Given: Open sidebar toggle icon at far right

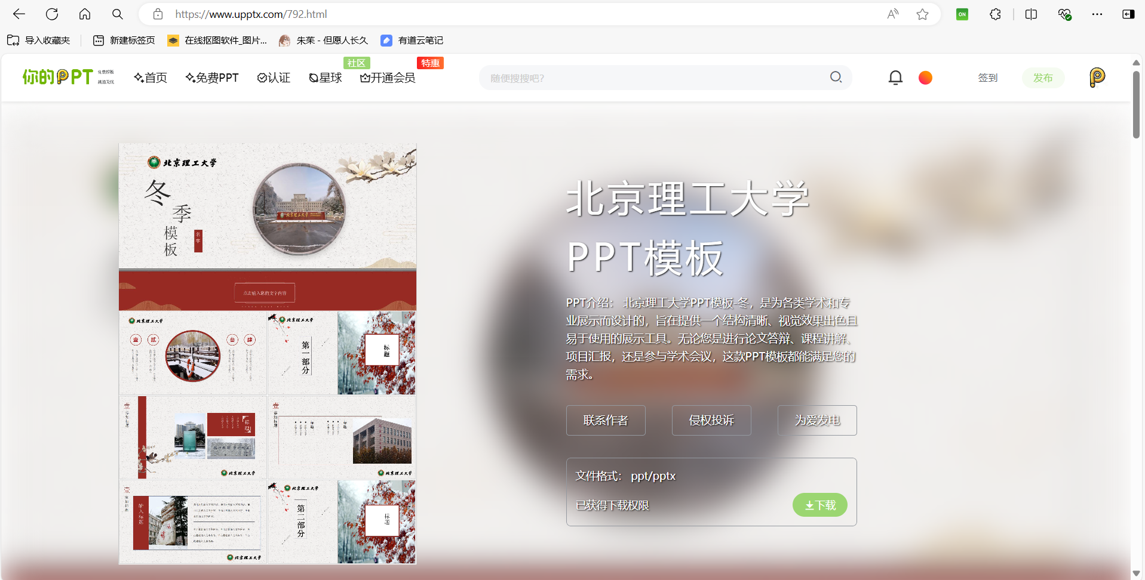Looking at the screenshot, I should pyautogui.click(x=1128, y=14).
